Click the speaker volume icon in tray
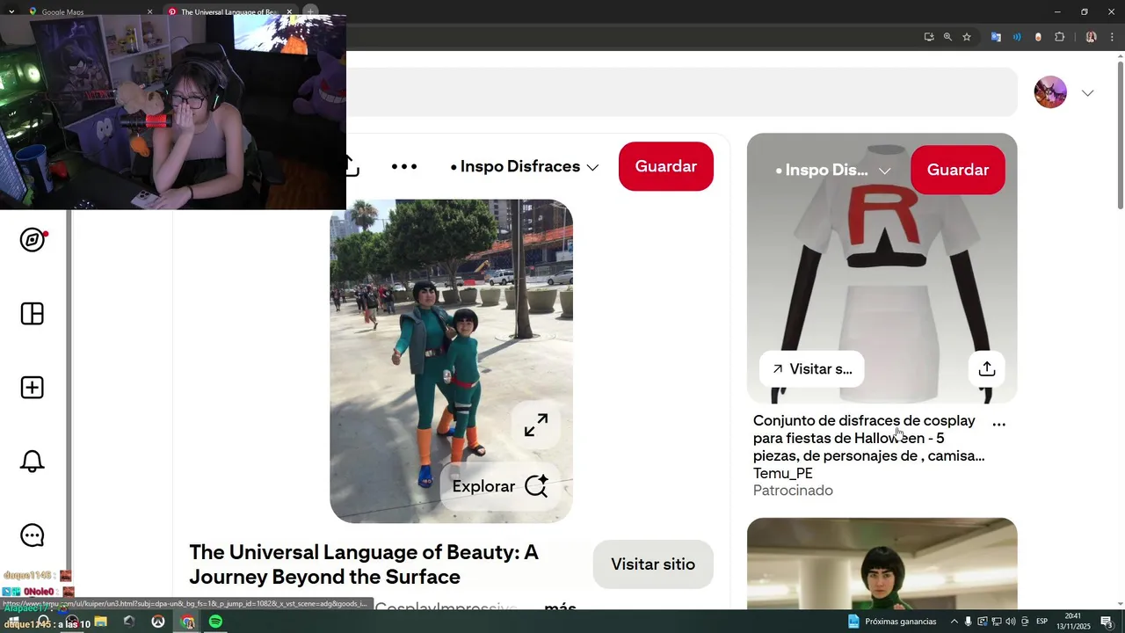The height and width of the screenshot is (633, 1125). click(1010, 622)
